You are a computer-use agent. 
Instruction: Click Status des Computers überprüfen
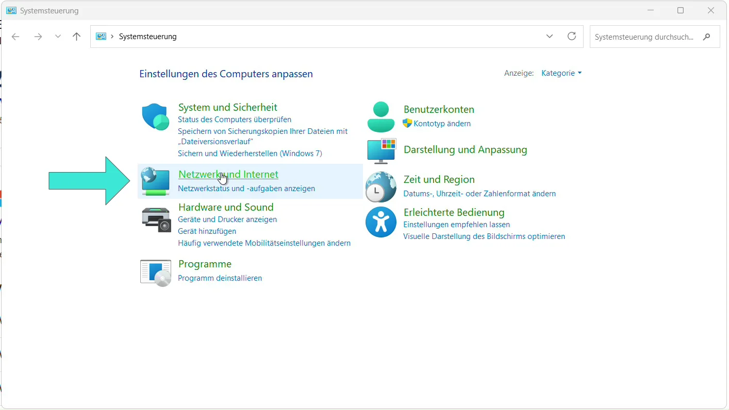pos(235,119)
